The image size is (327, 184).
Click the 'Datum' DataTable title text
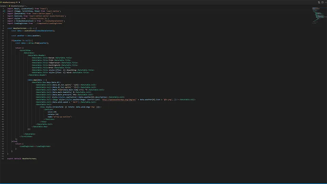point(51,58)
